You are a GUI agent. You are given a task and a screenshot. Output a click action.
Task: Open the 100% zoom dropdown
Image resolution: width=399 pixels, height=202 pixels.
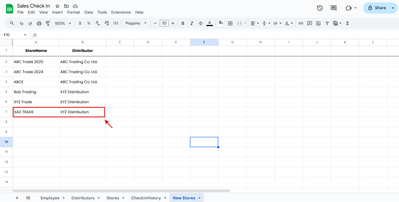point(62,23)
